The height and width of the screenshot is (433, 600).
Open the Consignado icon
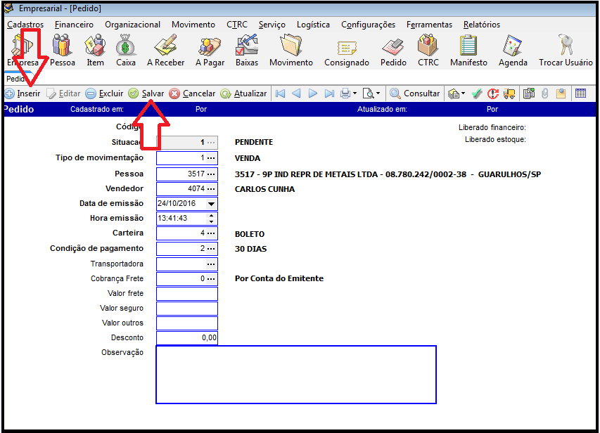(x=346, y=47)
